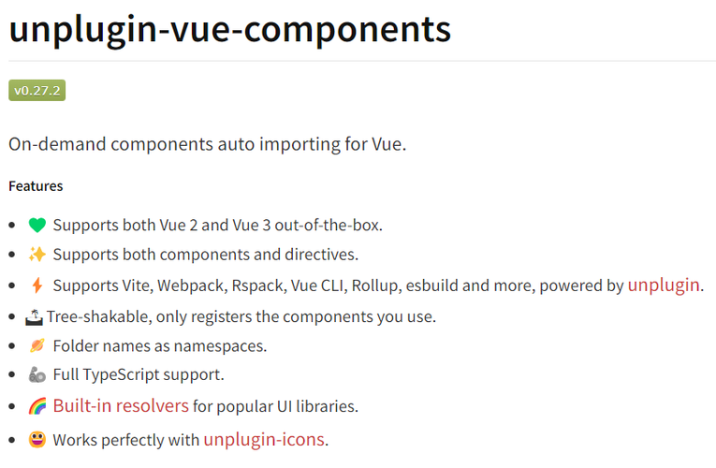Open the Built-in resolvers link

coord(121,406)
